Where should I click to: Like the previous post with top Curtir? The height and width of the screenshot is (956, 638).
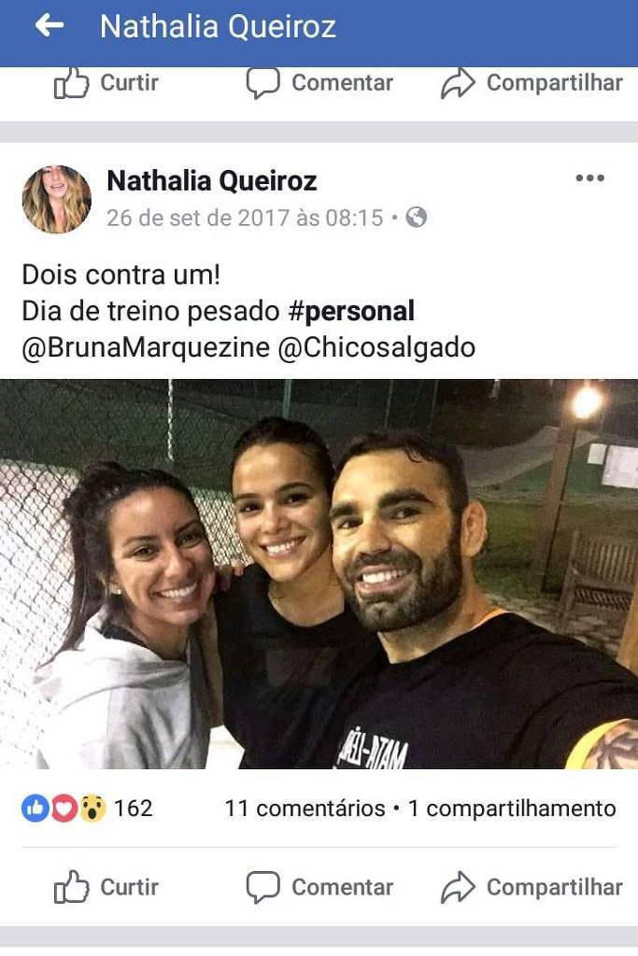click(106, 83)
